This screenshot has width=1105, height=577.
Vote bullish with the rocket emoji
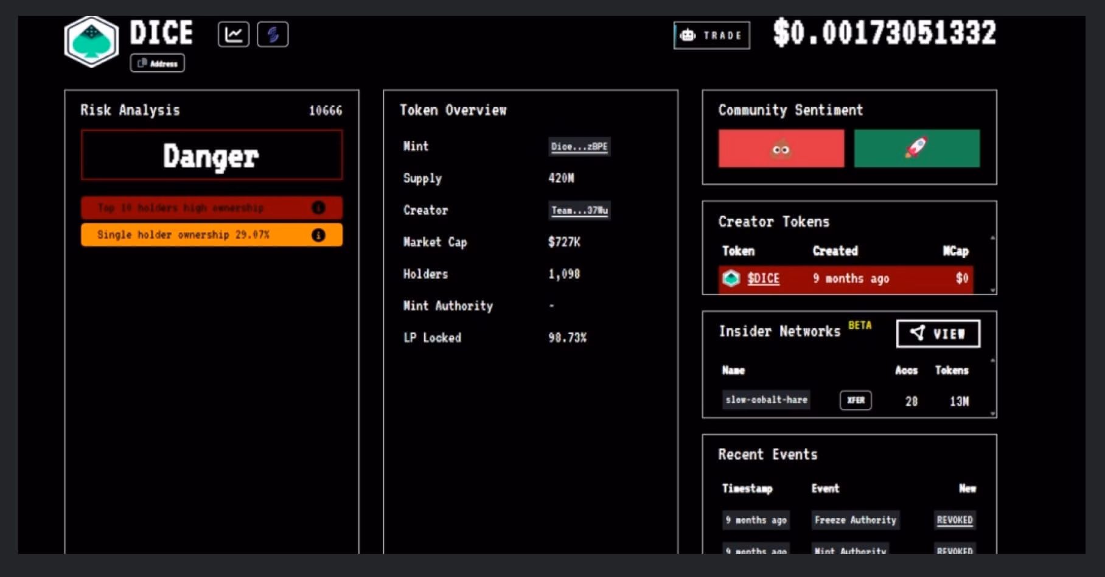click(x=916, y=149)
